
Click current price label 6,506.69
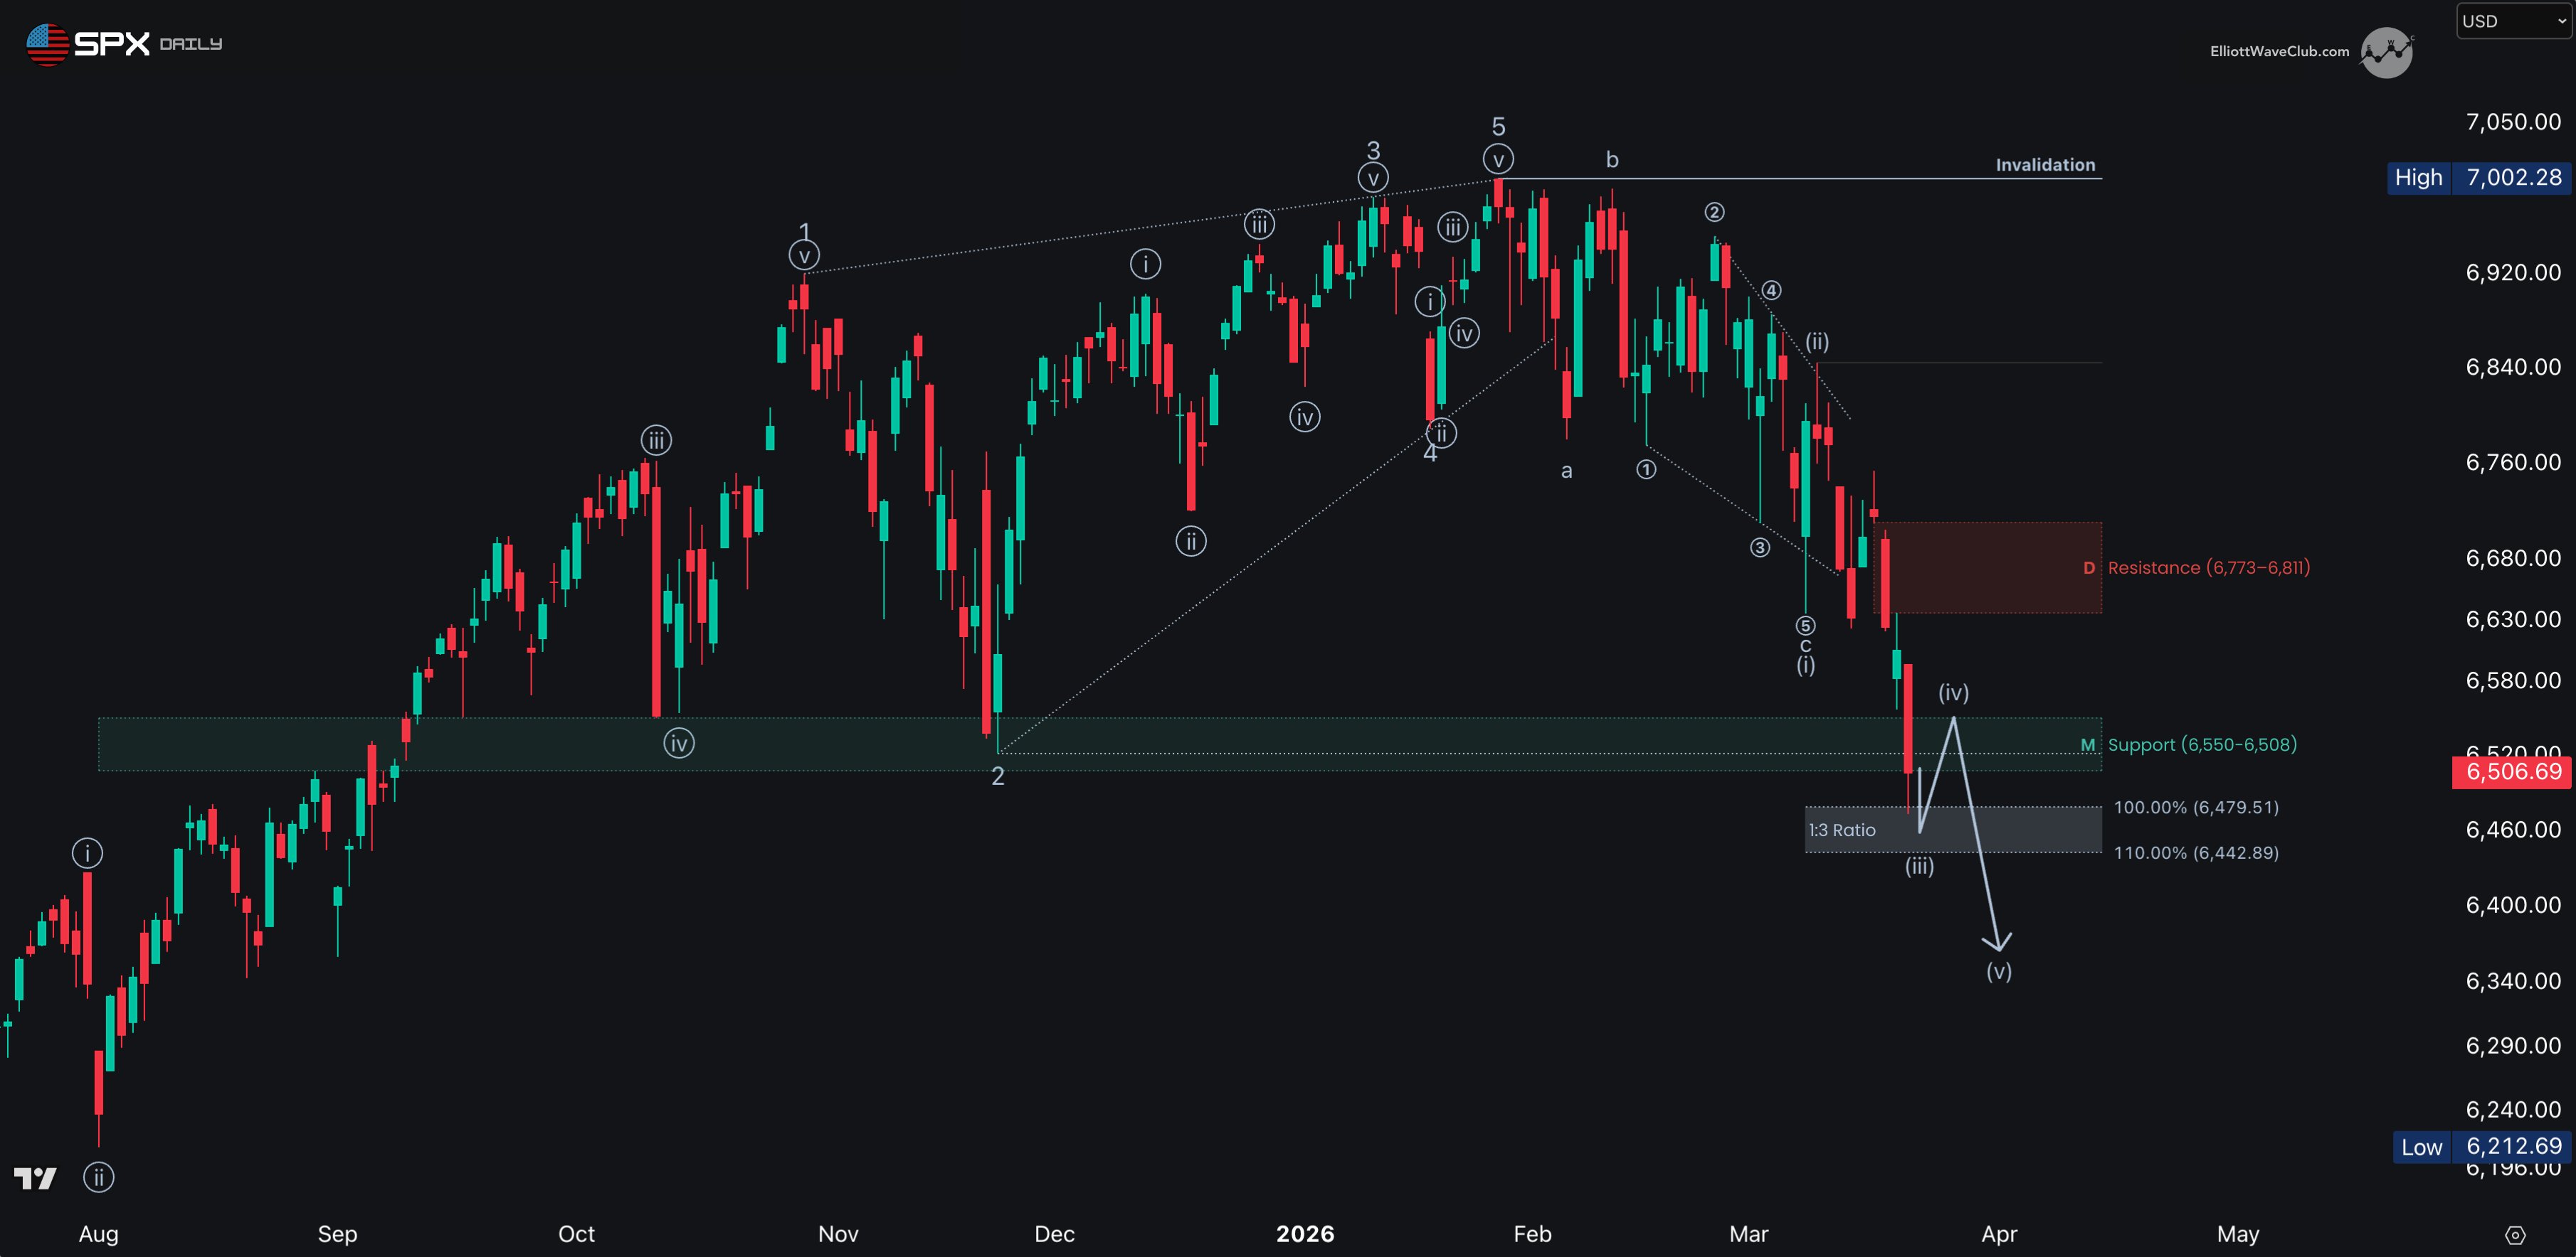[2512, 771]
